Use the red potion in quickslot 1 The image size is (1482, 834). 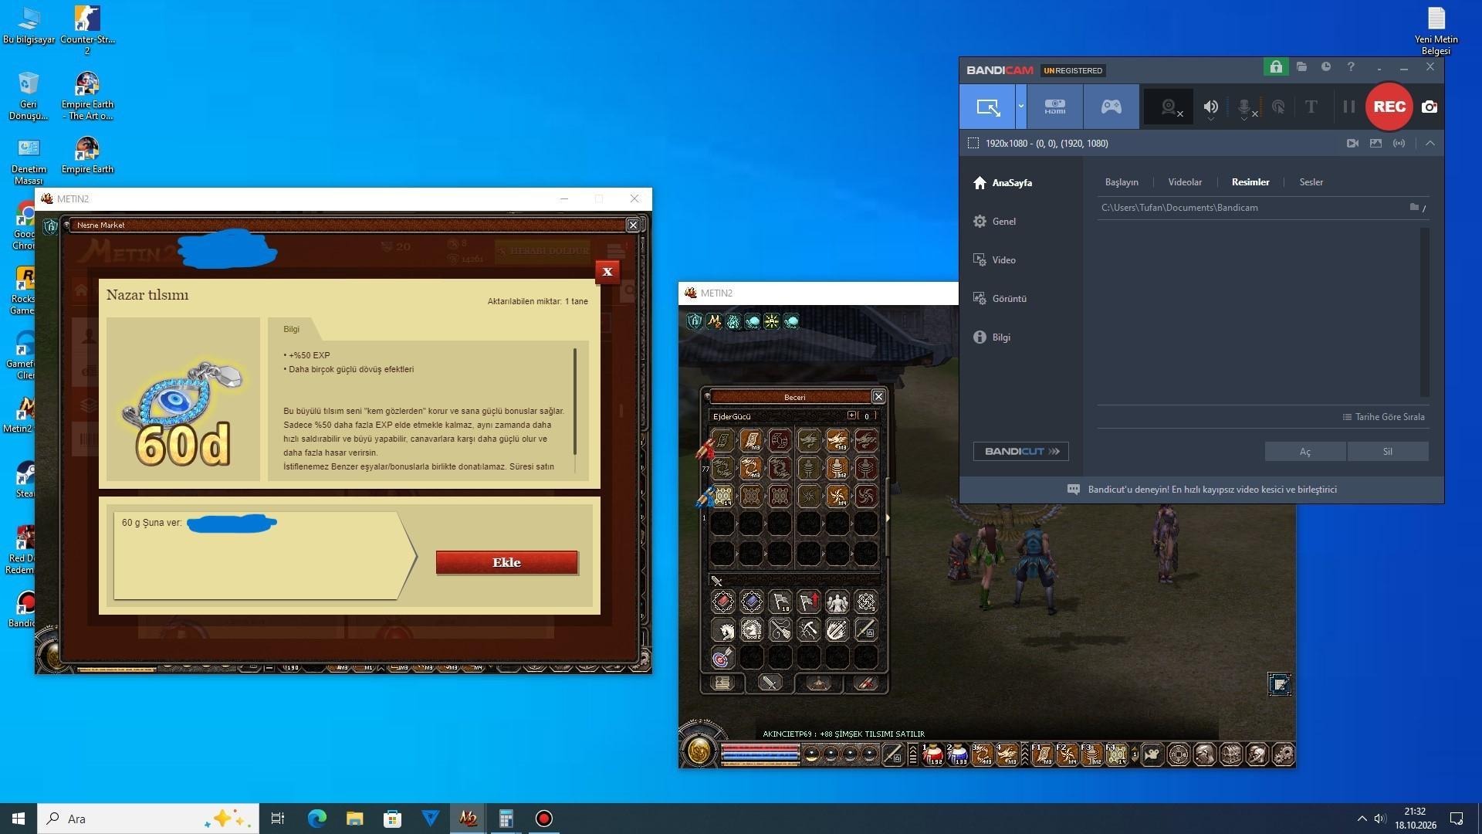click(933, 754)
